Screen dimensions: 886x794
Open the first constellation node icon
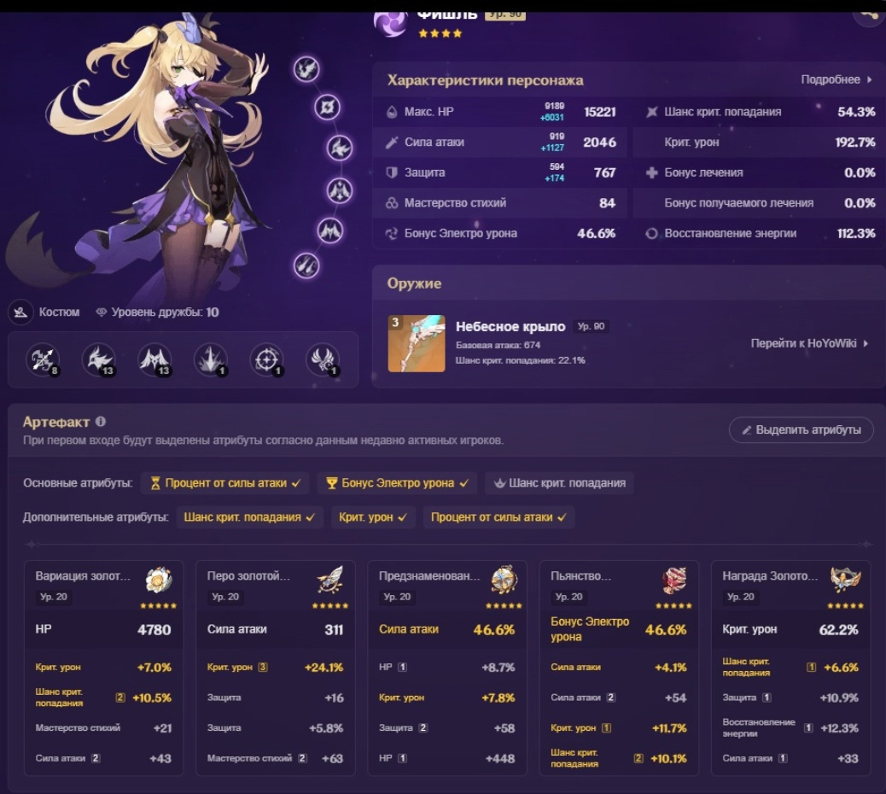[306, 69]
